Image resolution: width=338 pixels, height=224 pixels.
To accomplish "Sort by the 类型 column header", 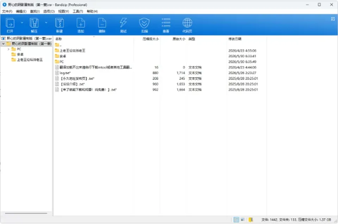I will (x=192, y=39).
